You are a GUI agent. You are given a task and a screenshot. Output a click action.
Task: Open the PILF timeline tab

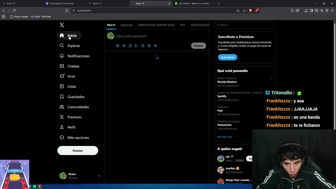click(x=182, y=25)
